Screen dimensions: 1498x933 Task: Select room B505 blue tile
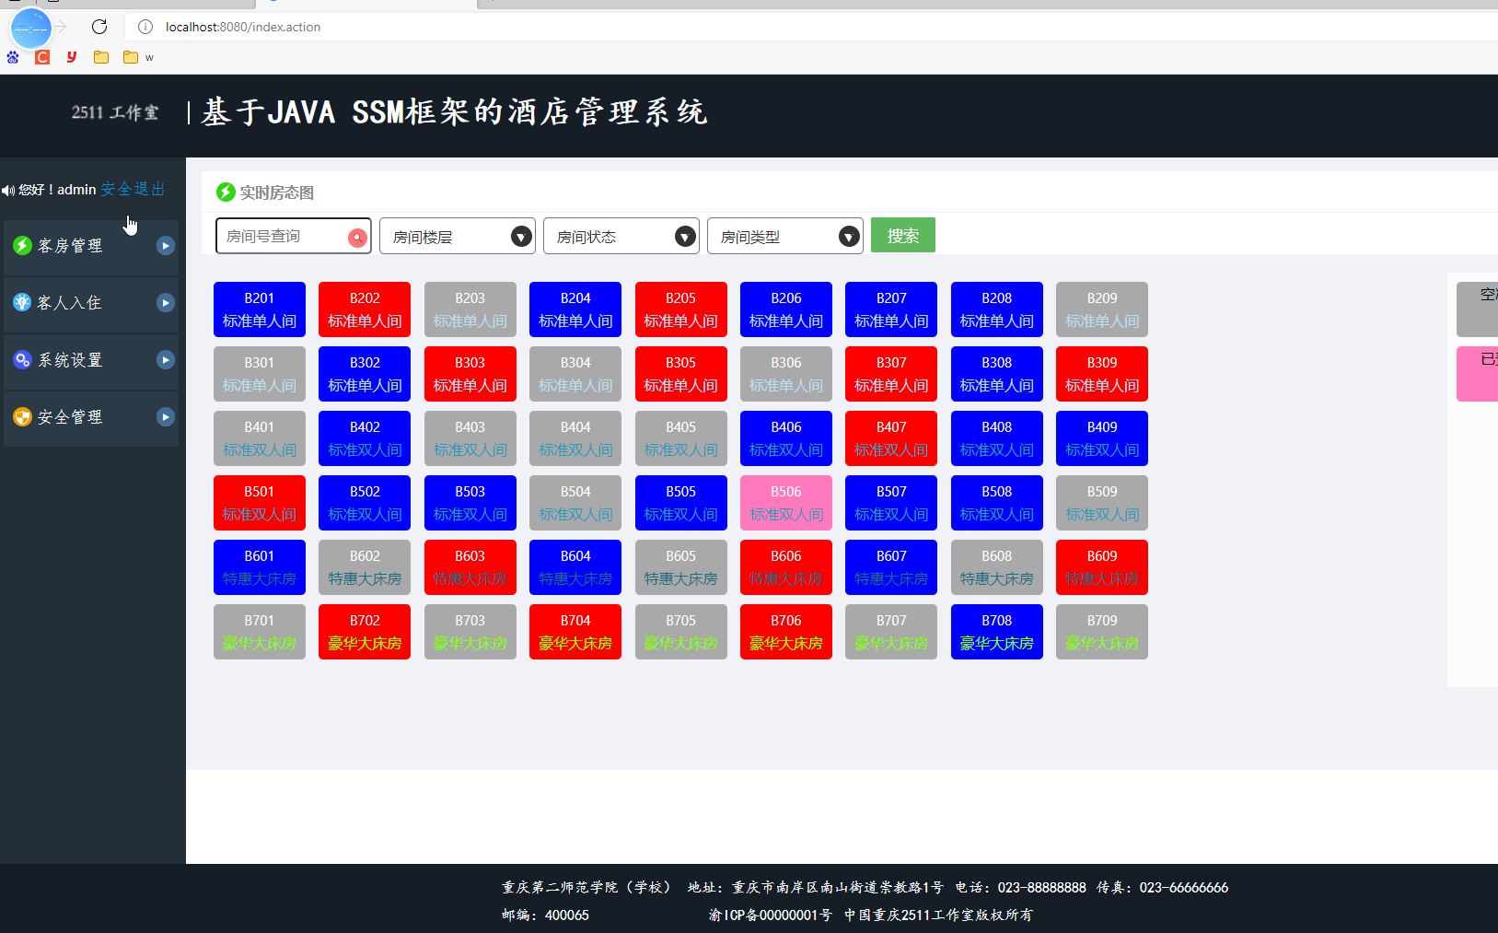(x=681, y=503)
